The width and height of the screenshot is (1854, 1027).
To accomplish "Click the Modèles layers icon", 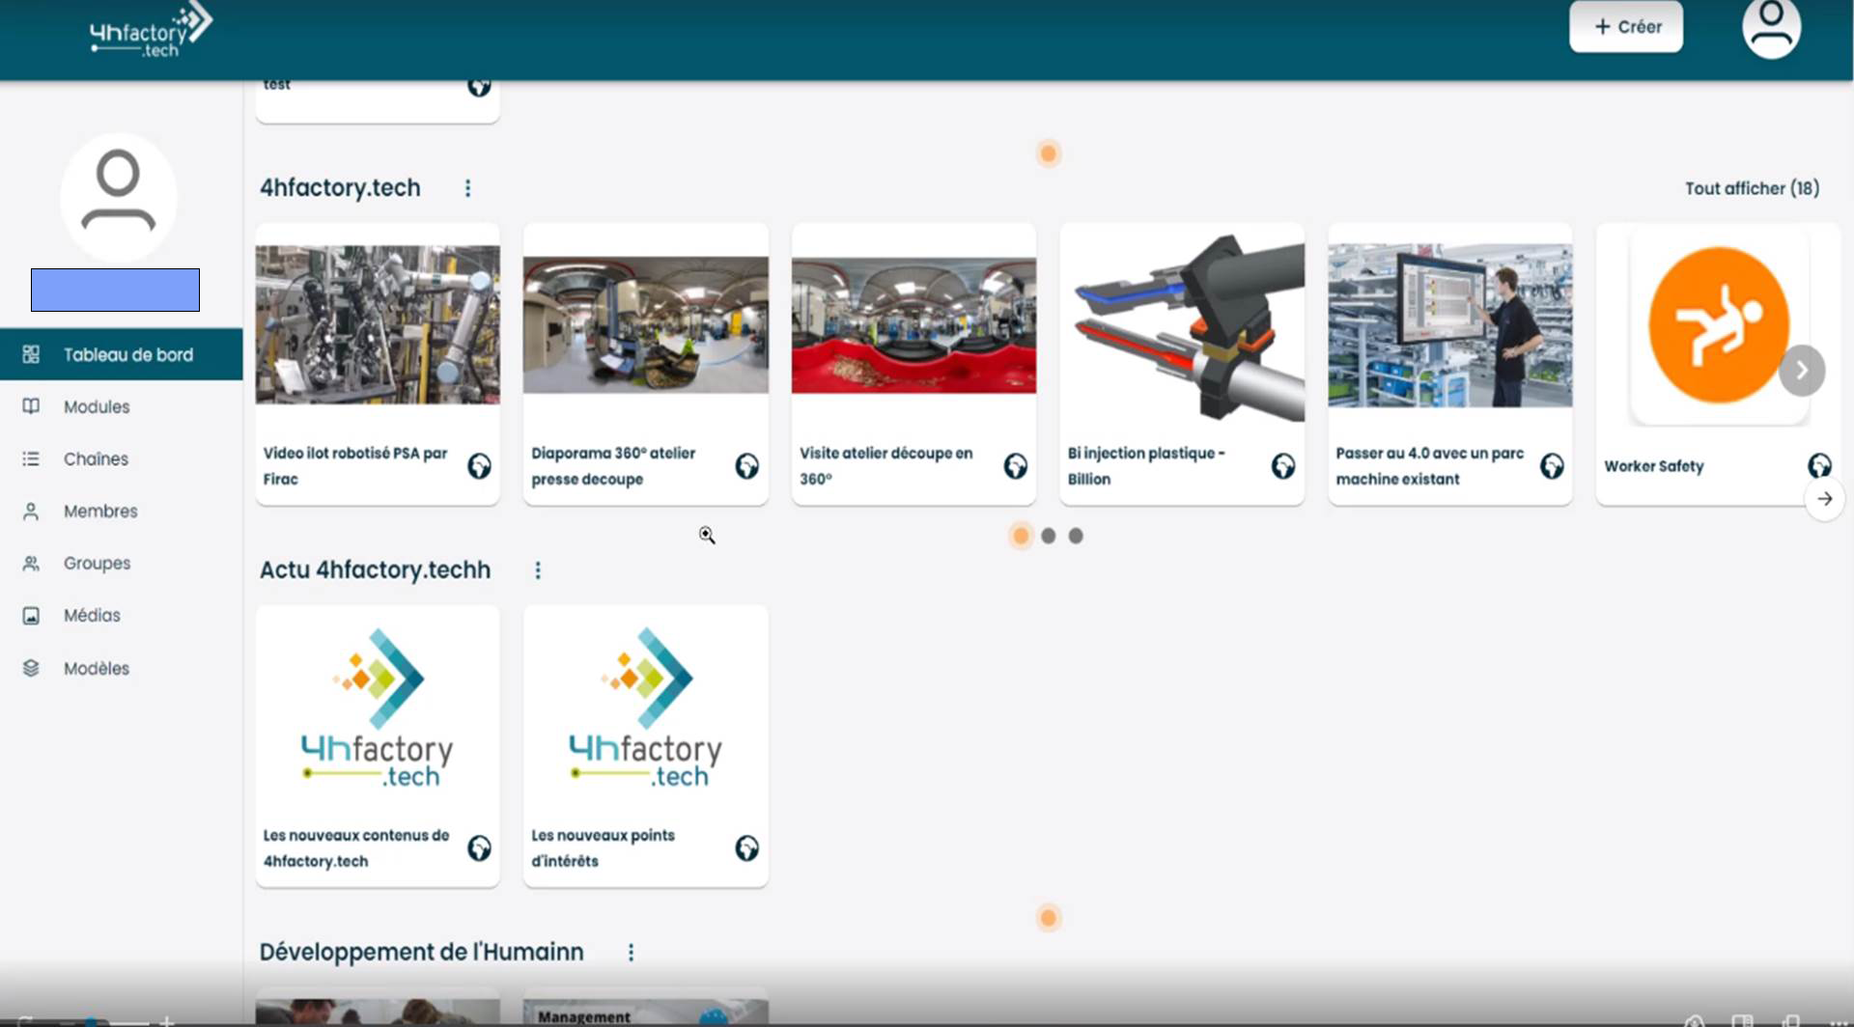I will tap(31, 668).
